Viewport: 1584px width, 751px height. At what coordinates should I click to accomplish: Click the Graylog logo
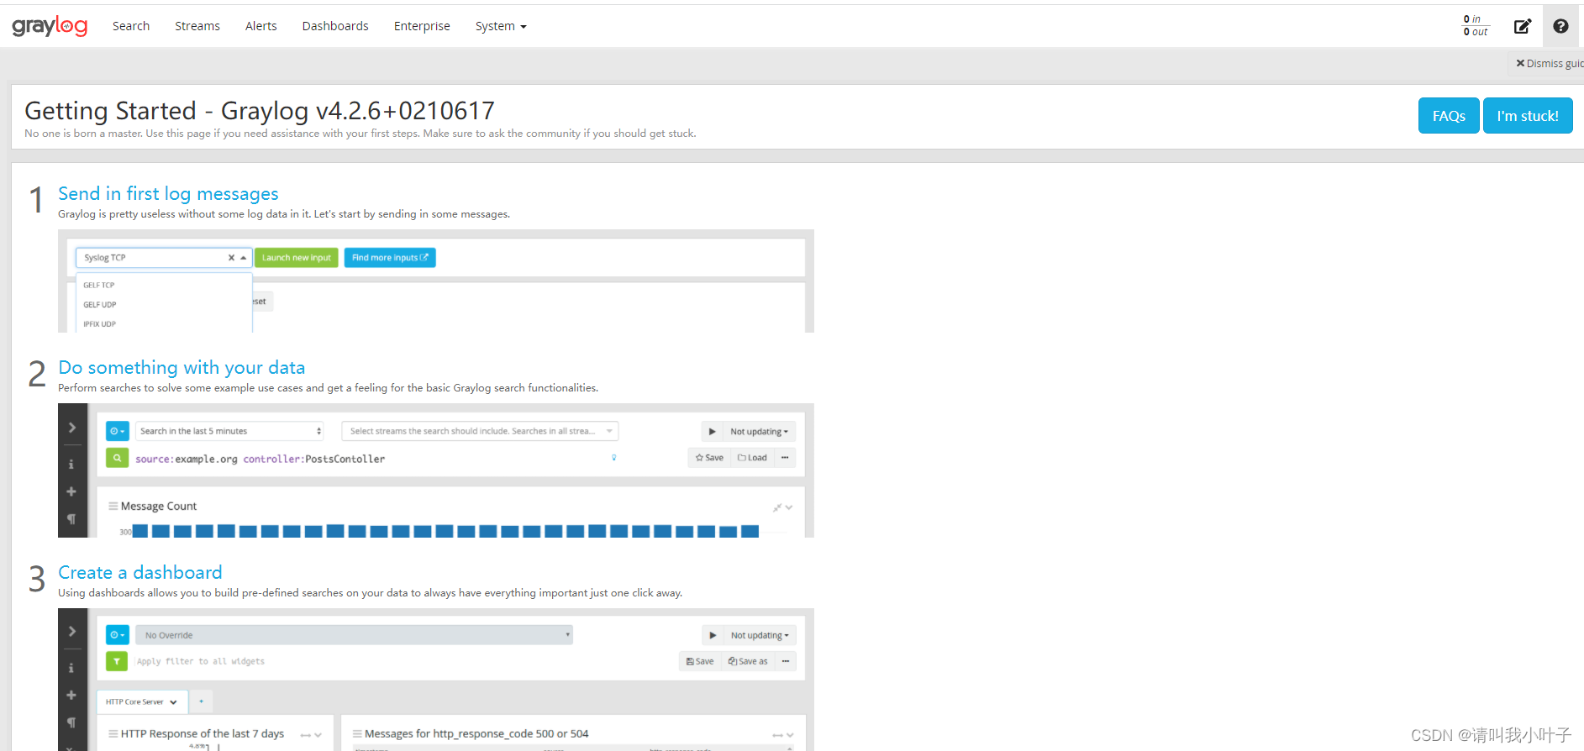click(50, 26)
